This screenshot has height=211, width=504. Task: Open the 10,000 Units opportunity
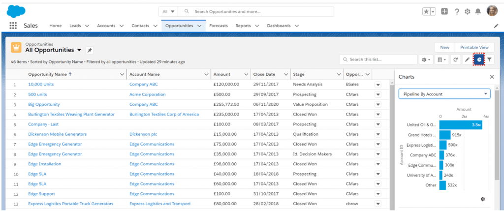41,84
